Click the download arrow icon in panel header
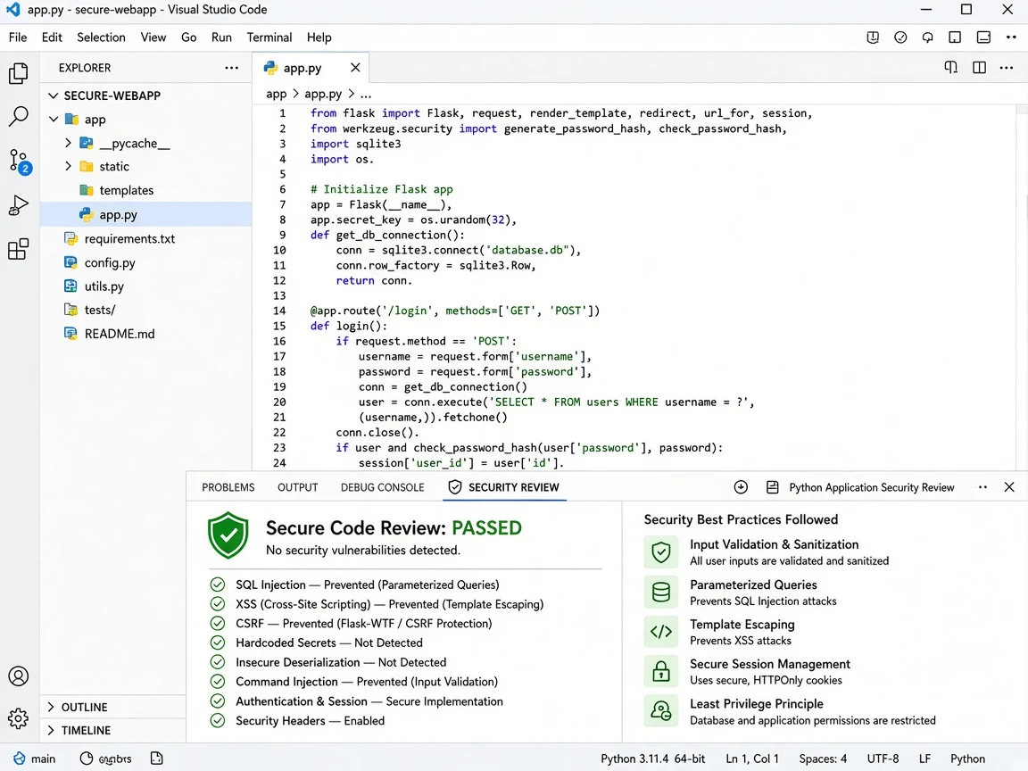This screenshot has width=1028, height=771. 741,487
